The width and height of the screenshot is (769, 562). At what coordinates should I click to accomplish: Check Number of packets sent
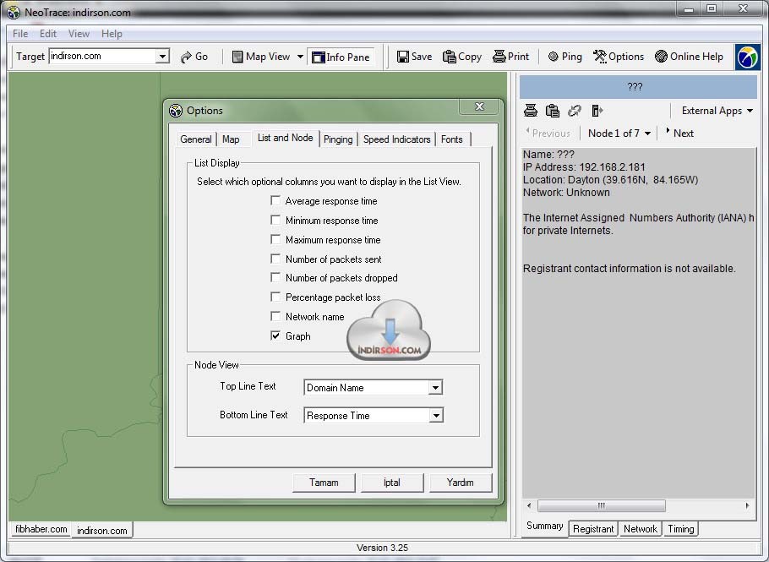pos(275,259)
